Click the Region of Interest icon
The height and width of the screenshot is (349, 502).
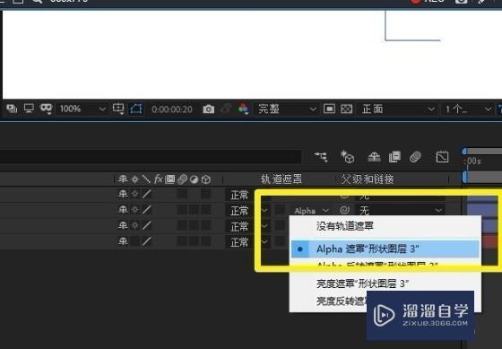pyautogui.click(x=329, y=109)
